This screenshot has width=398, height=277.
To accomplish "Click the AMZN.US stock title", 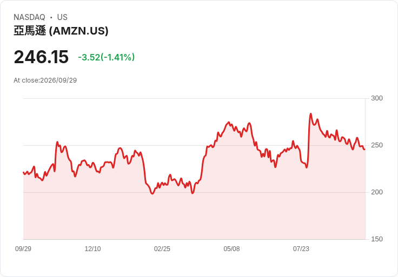I will point(61,31).
